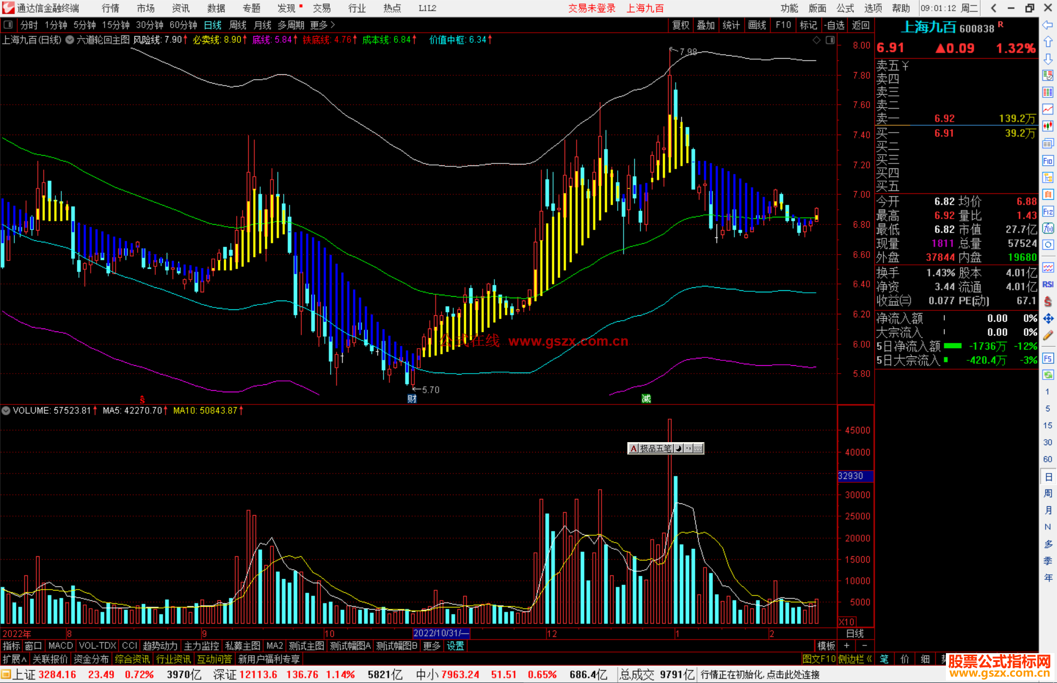
Task: Expand the 扩展 panel at bottom left
Action: pyautogui.click(x=15, y=659)
